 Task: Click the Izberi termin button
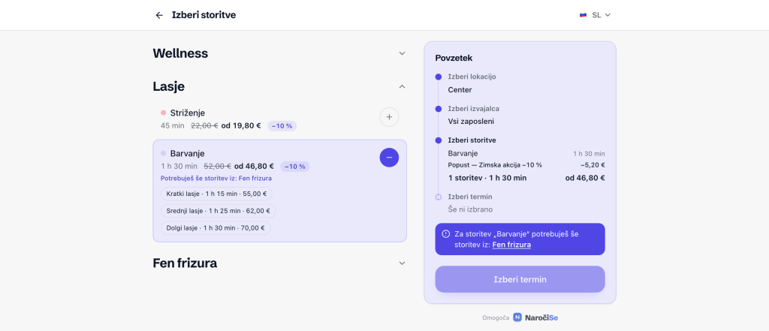[520, 279]
